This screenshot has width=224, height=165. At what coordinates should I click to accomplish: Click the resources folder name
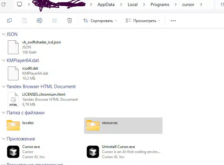pos(110,123)
